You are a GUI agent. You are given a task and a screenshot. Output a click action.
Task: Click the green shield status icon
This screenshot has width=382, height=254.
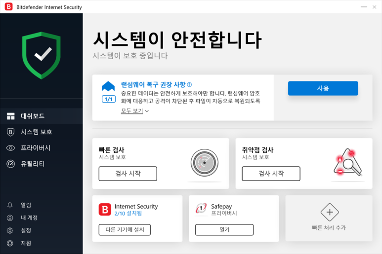[x=41, y=55]
